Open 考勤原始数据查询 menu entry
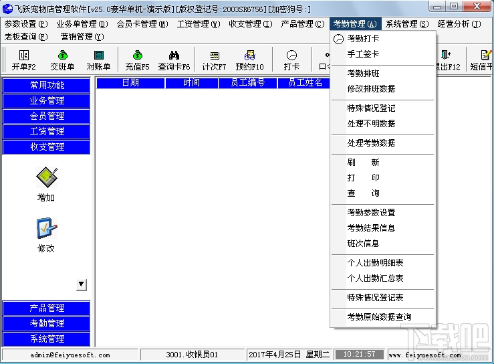Screen dimensions: 494x364 (383, 316)
